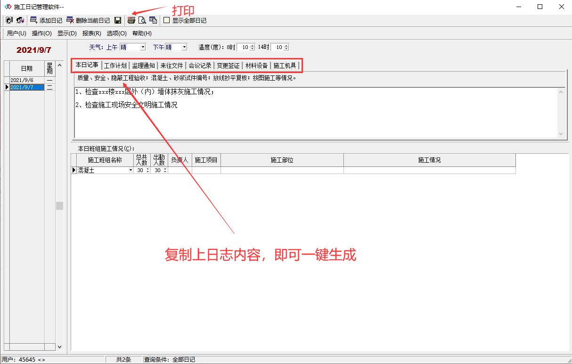
Task: Switch to the 来往文件 tab
Action: [172, 66]
